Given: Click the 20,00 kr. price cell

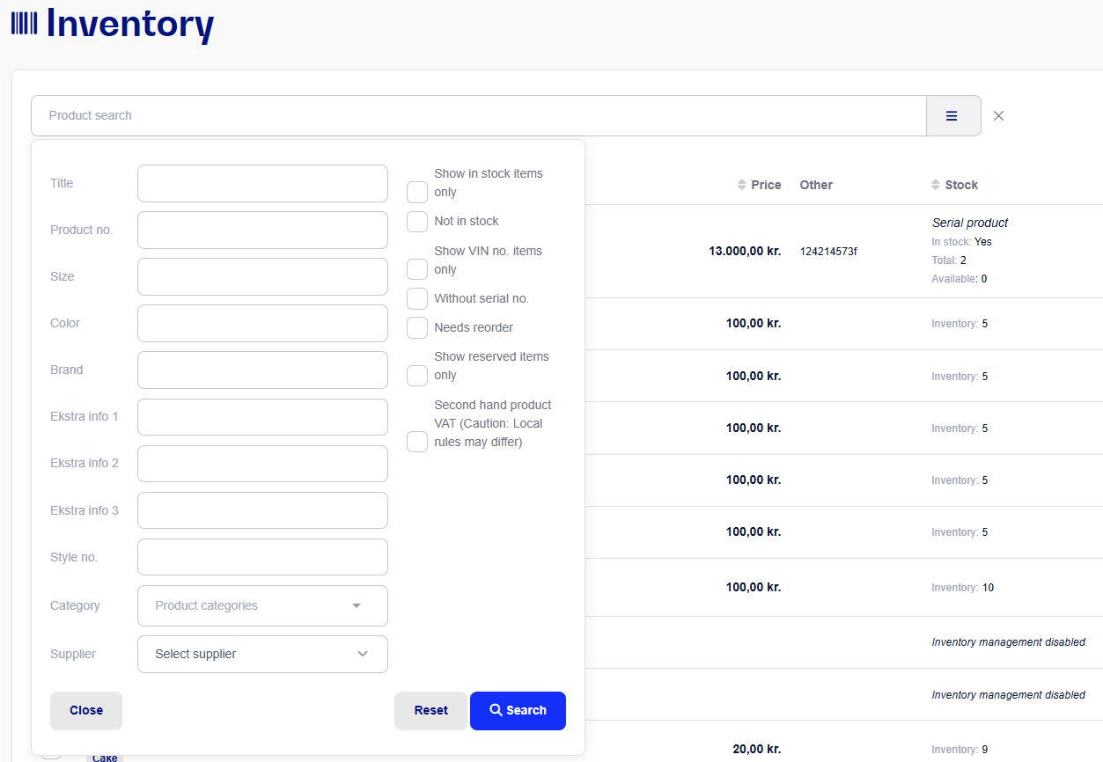Looking at the screenshot, I should tap(756, 749).
